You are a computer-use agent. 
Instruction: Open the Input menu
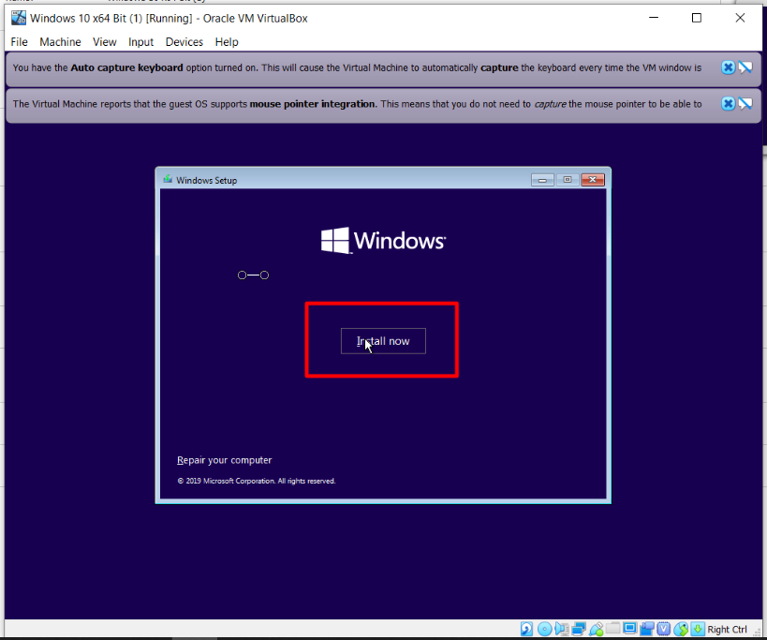pos(140,42)
